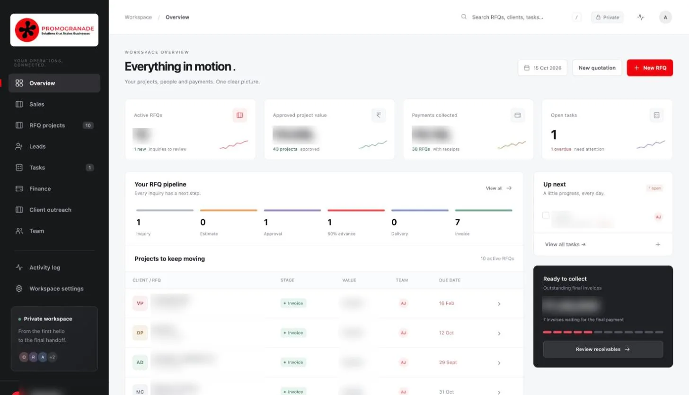Open the activity pulse icon in top bar

coord(641,18)
